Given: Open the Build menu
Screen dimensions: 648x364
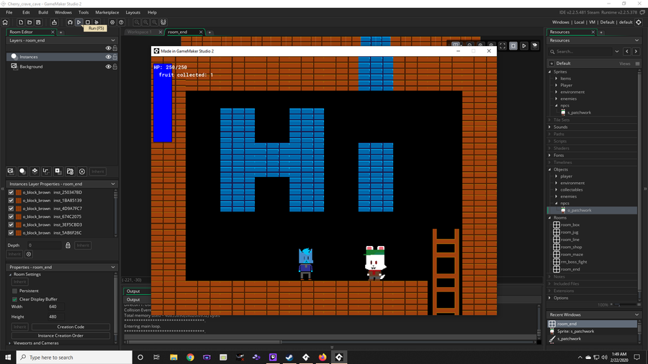Looking at the screenshot, I should coord(43,12).
